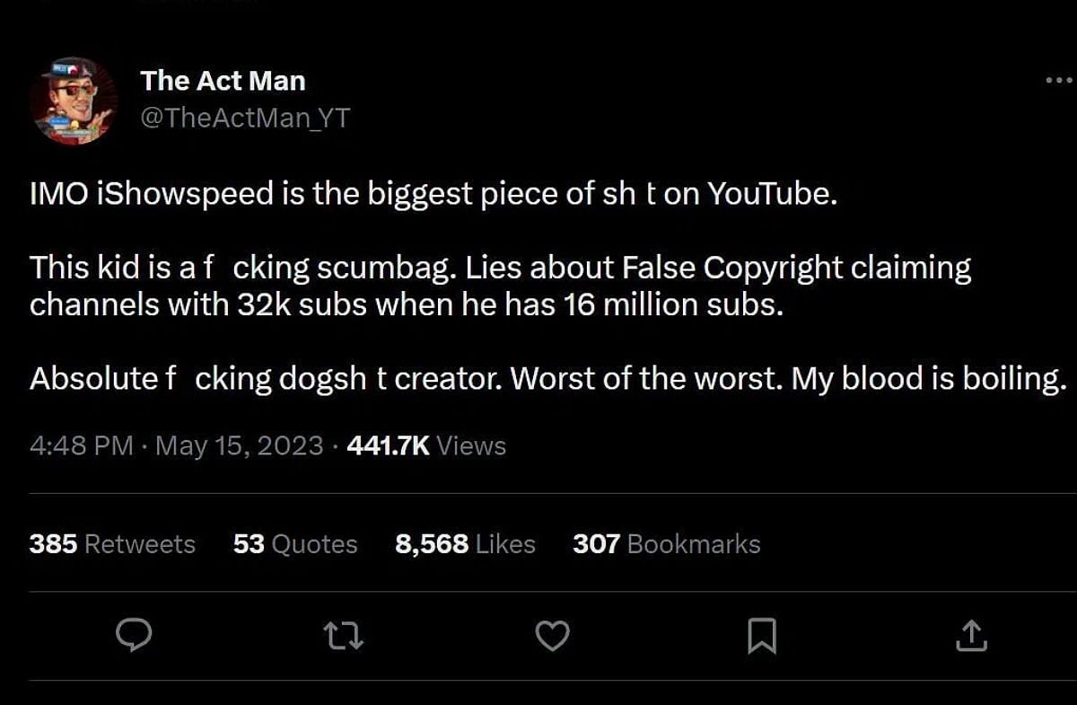The image size is (1077, 705).
Task: Click the 307 Bookmarks count
Action: (x=666, y=544)
